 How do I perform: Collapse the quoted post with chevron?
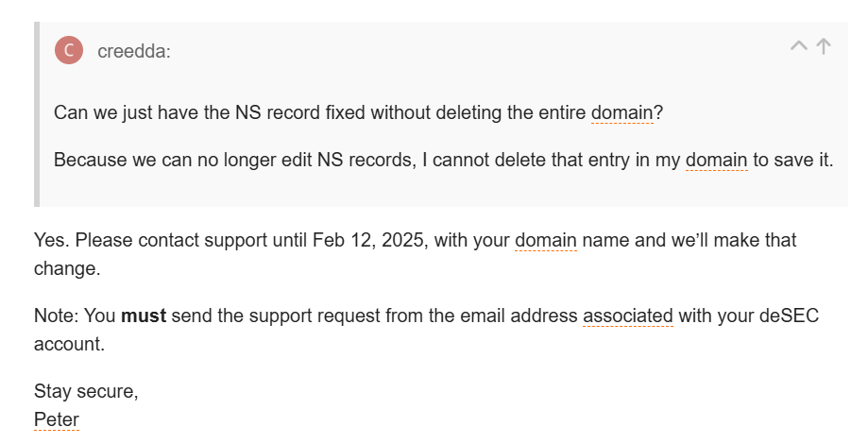coord(799,46)
